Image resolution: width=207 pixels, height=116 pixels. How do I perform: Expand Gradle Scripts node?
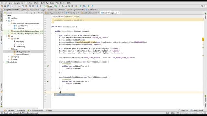pos(4,62)
